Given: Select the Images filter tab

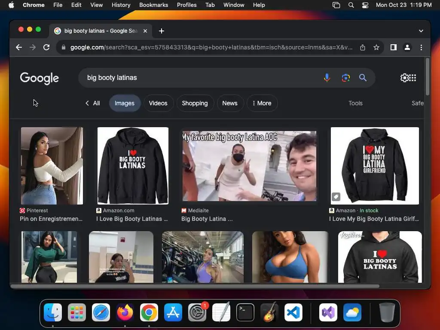Looking at the screenshot, I should pyautogui.click(x=125, y=103).
